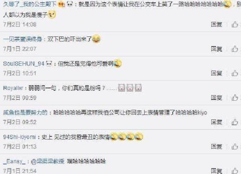
Task: Like the comment by 咸鱼也是要努力的
Action: pos(235,122)
